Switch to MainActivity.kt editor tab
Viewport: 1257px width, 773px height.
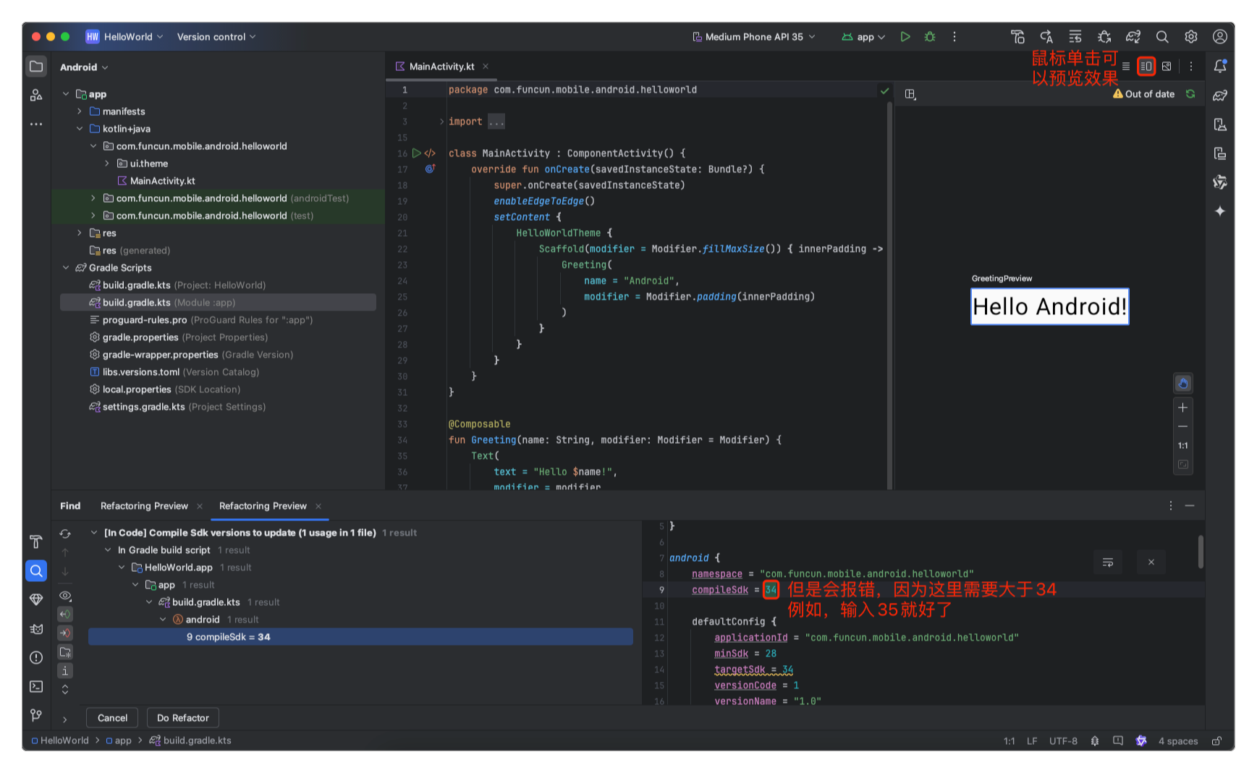441,67
